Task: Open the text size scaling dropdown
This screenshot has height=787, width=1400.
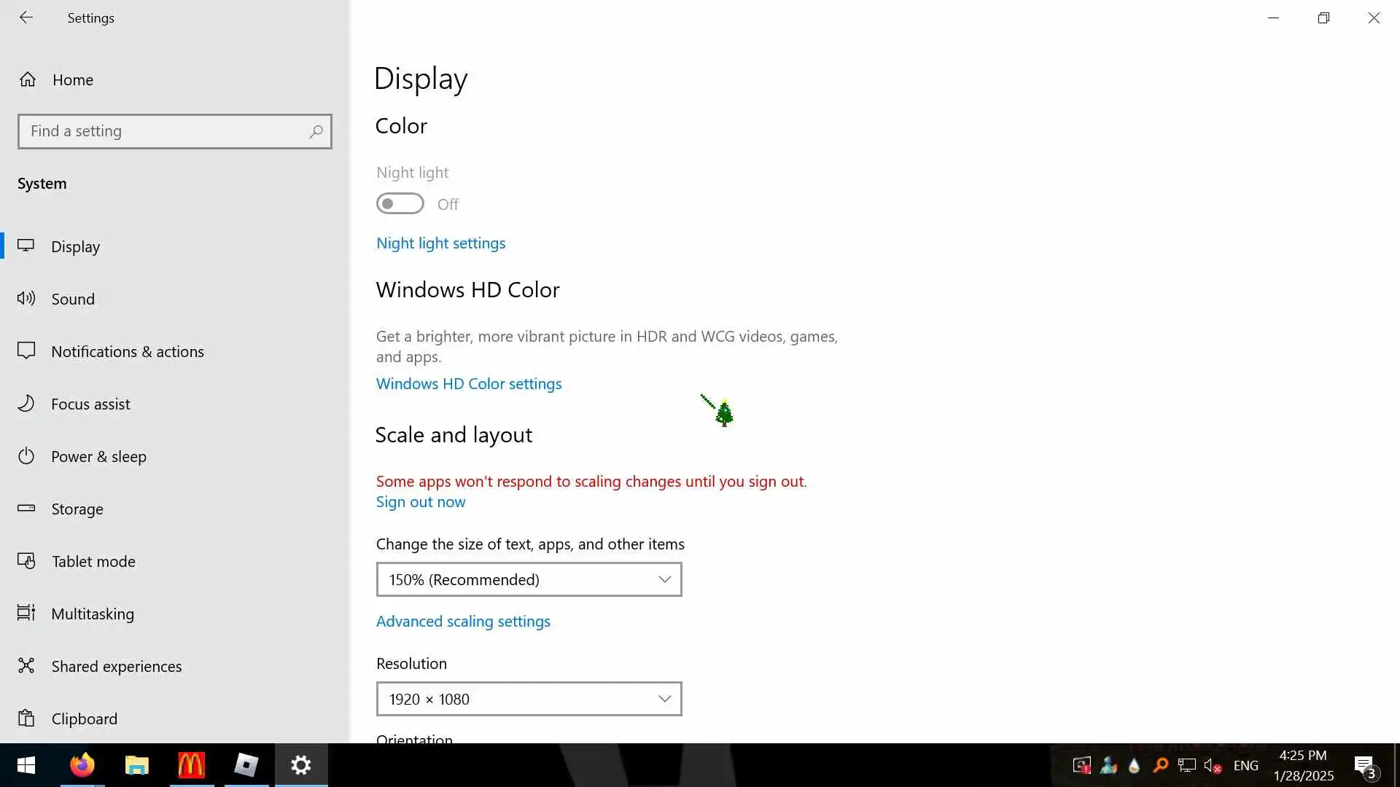Action: click(529, 579)
